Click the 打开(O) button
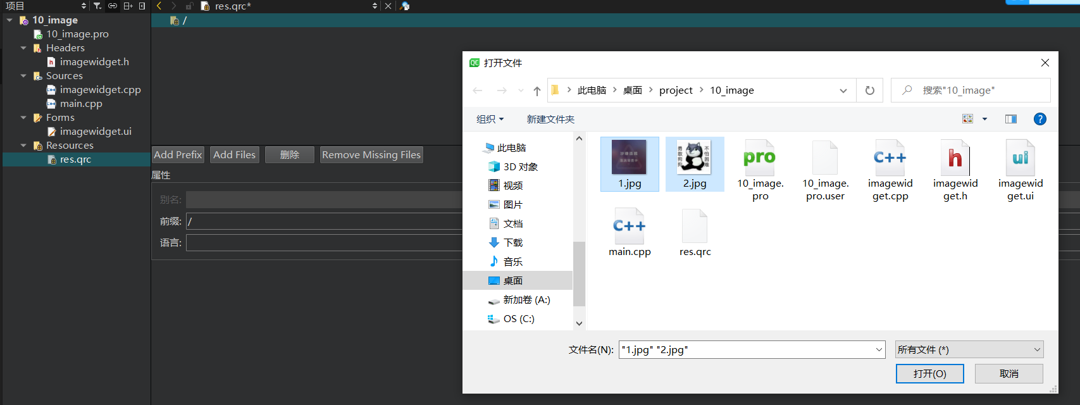The image size is (1080, 405). (929, 373)
